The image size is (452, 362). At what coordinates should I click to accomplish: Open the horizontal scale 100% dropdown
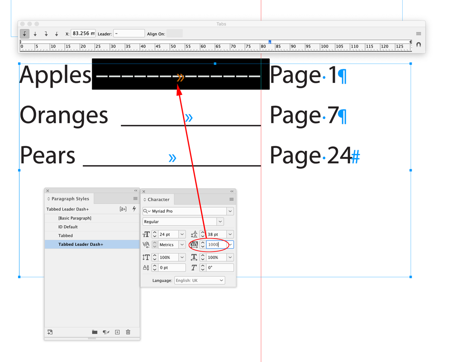(x=230, y=257)
